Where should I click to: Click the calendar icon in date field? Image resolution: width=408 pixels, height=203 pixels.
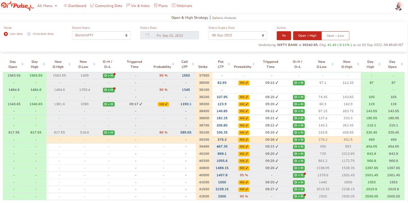pyautogui.click(x=147, y=35)
